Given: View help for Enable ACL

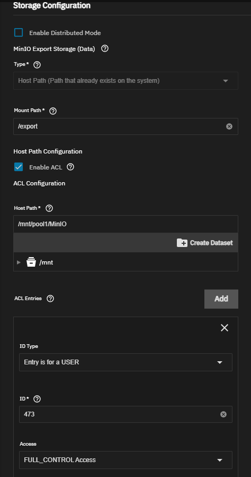Looking at the screenshot, I should click(x=70, y=167).
